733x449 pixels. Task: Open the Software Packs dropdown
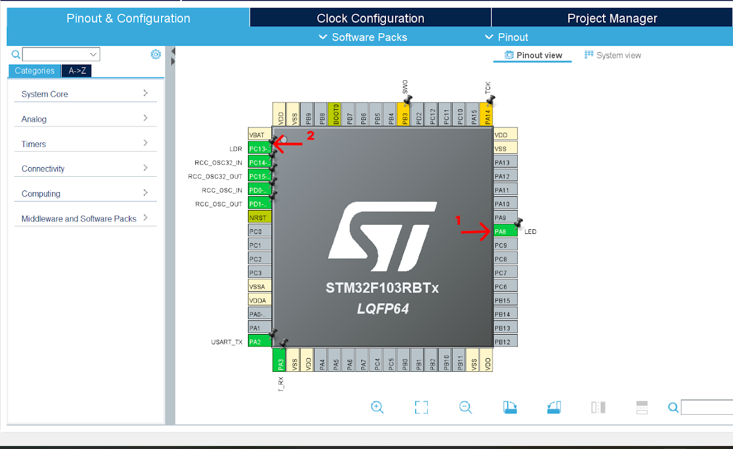pos(362,37)
